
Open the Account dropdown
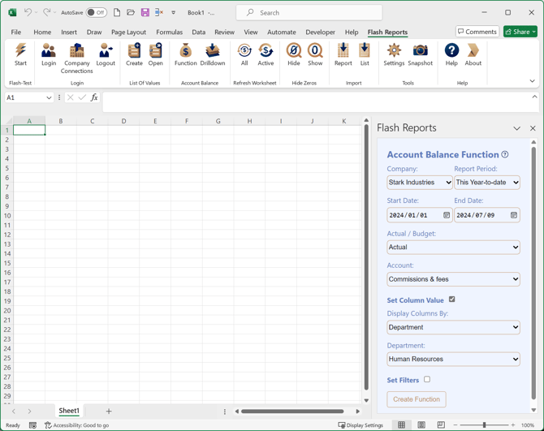(453, 279)
